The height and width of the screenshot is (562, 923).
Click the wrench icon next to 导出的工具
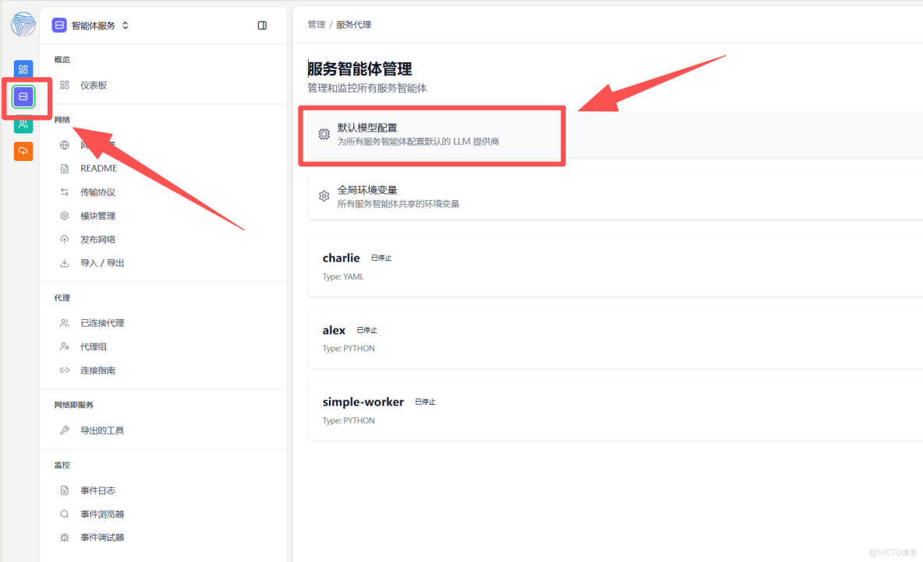click(64, 429)
